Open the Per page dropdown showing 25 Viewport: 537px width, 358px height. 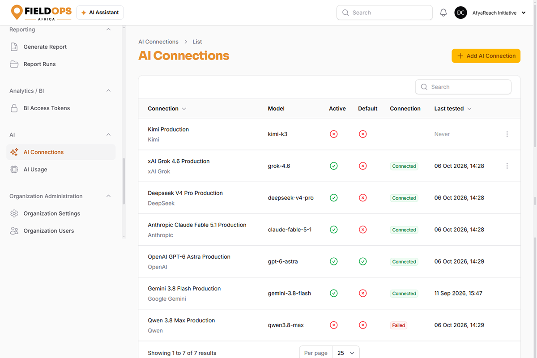(345, 353)
